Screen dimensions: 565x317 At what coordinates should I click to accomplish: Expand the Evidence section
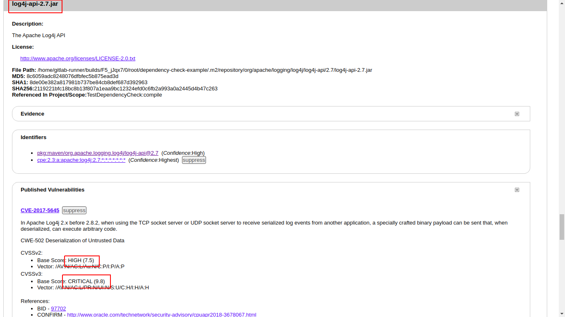pos(517,114)
